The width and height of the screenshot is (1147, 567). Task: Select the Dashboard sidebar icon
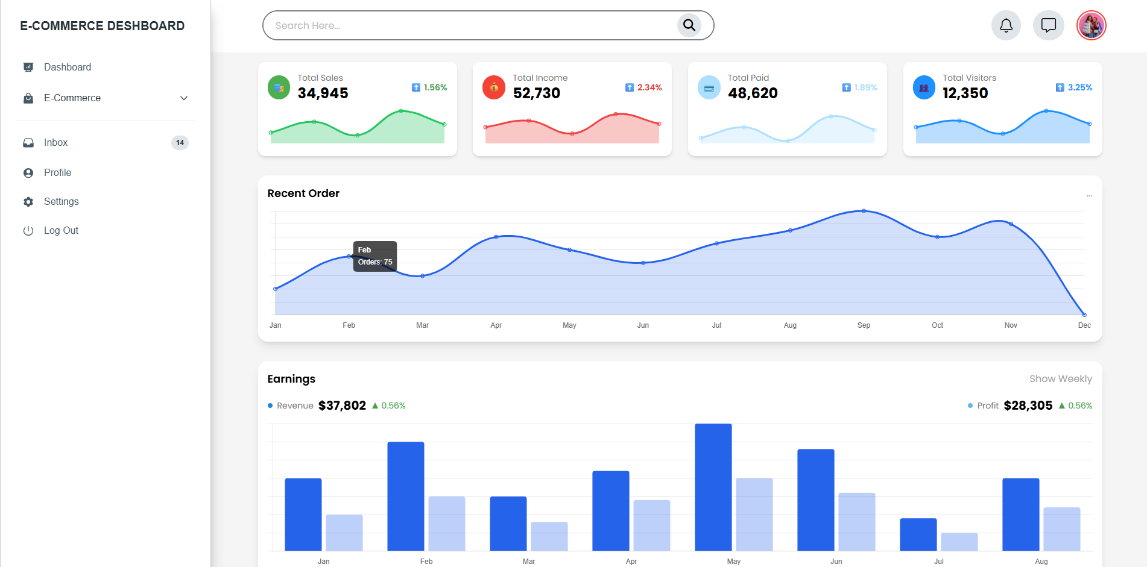point(28,67)
